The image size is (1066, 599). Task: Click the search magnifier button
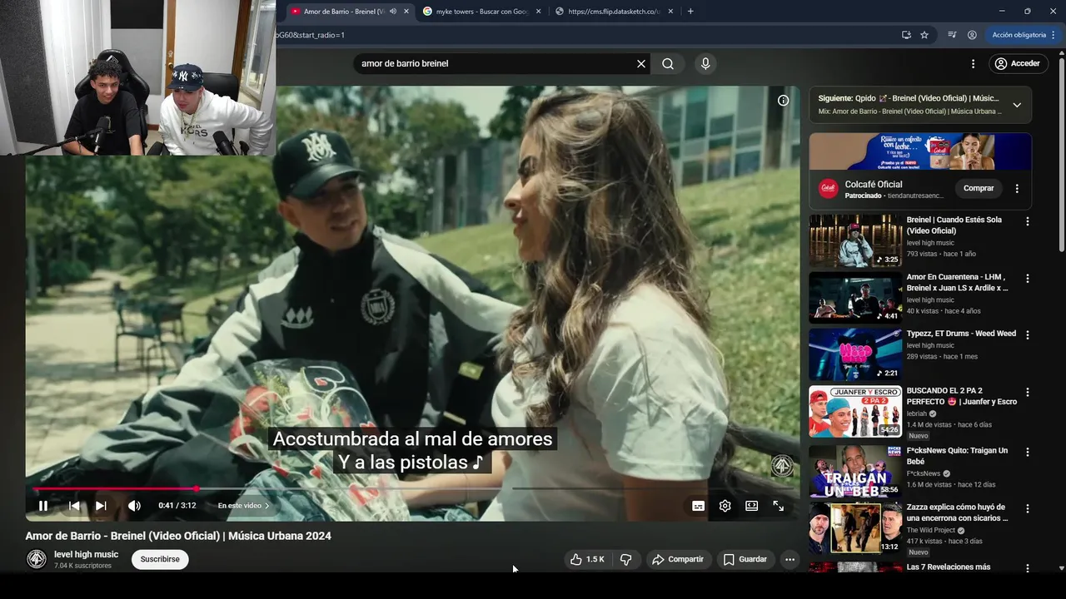668,63
